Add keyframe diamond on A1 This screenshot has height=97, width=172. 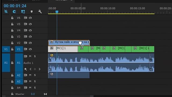[x=35, y=69]
